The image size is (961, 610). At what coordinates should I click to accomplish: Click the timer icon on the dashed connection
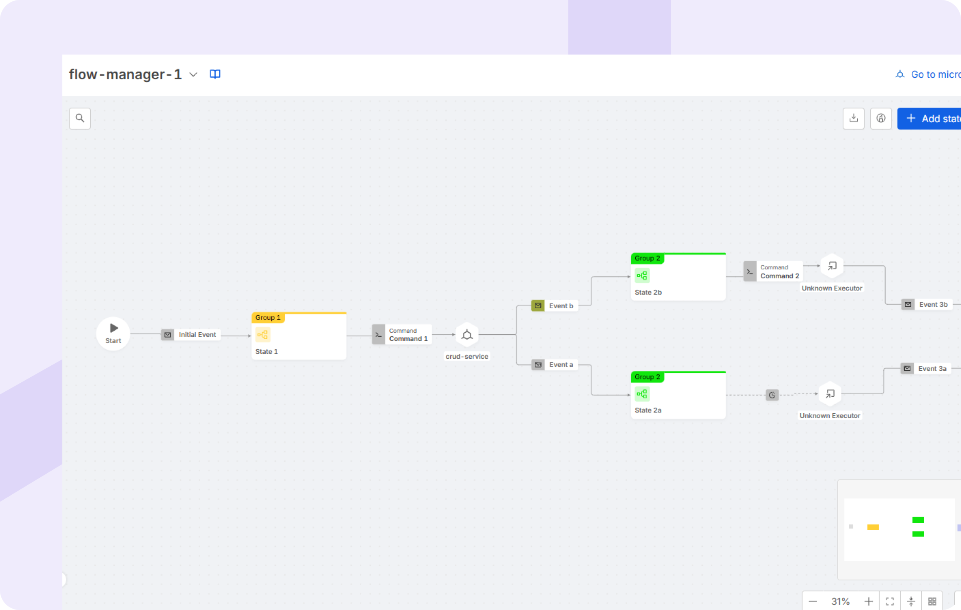[772, 395]
